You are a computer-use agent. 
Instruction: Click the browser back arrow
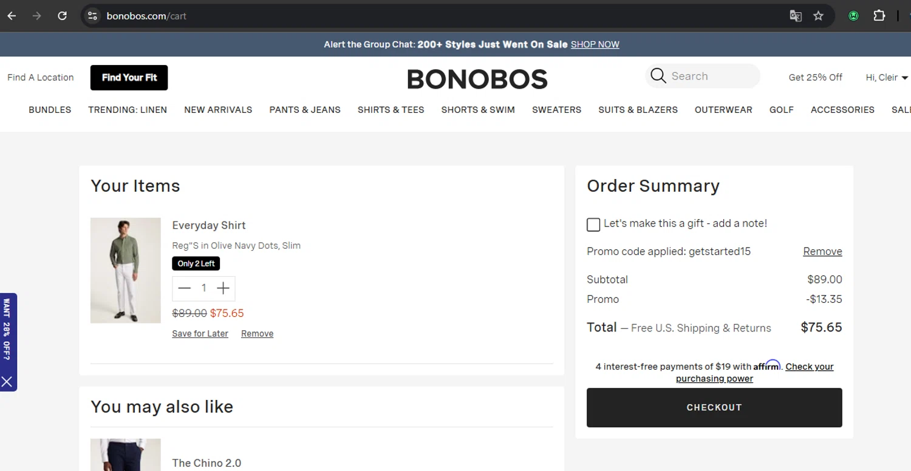(12, 16)
